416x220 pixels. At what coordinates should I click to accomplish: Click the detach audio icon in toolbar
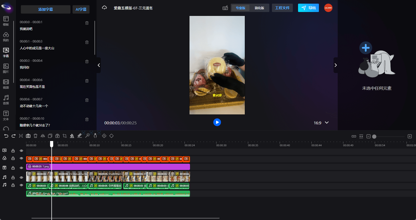coord(57,136)
